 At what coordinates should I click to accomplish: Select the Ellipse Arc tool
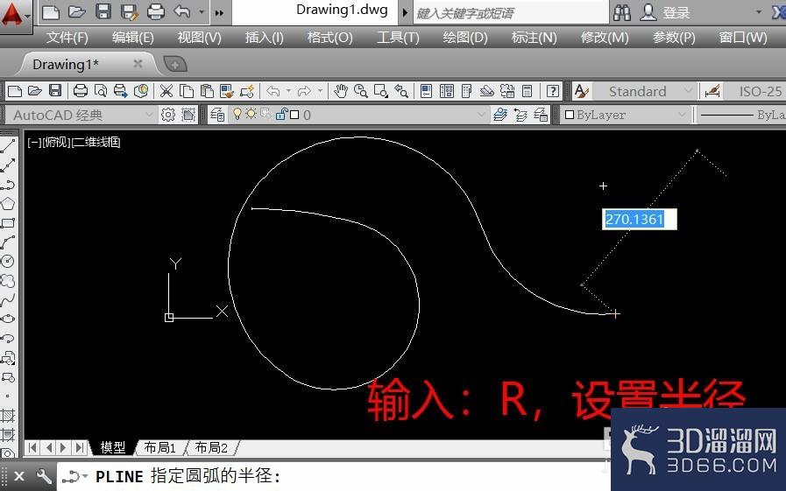point(8,338)
